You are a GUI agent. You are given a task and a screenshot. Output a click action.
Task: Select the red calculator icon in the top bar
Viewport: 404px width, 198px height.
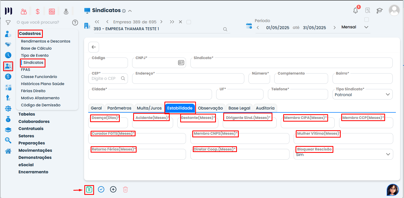pyautogui.click(x=52, y=11)
